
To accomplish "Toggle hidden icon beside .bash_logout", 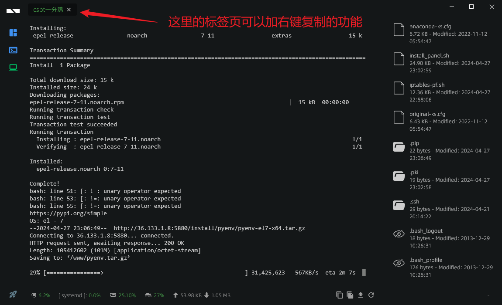I will click(x=399, y=234).
